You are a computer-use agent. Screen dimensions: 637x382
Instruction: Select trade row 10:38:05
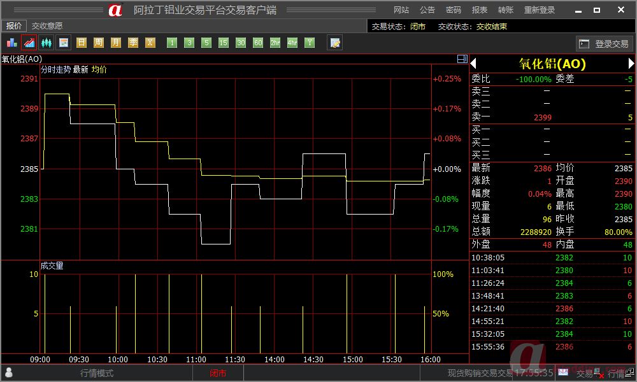[552, 258]
